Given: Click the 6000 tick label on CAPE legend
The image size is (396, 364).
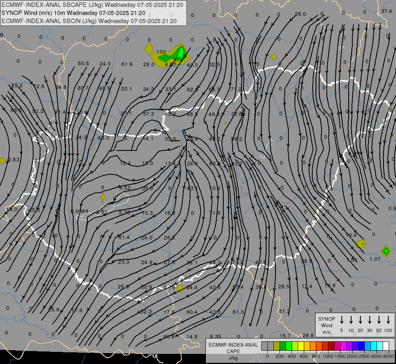Looking at the screenshot, I should (x=389, y=356).
